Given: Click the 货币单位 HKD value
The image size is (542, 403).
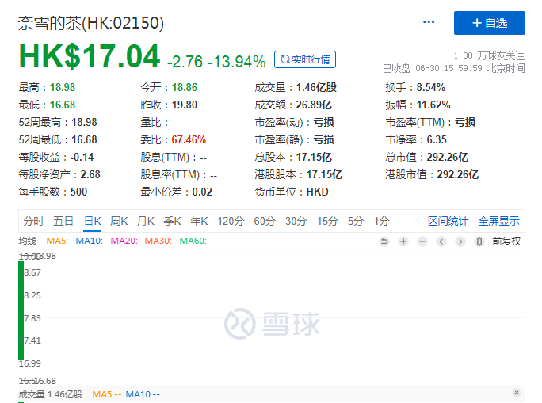Looking at the screenshot, I should (x=317, y=192).
